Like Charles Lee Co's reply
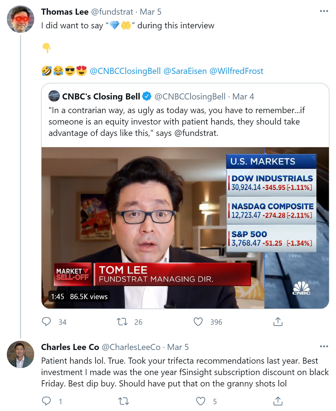Viewport: 336px width, 411px height. pyautogui.click(x=200, y=401)
